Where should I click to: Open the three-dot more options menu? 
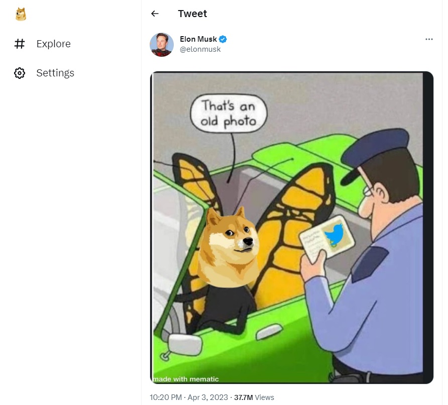(x=429, y=39)
